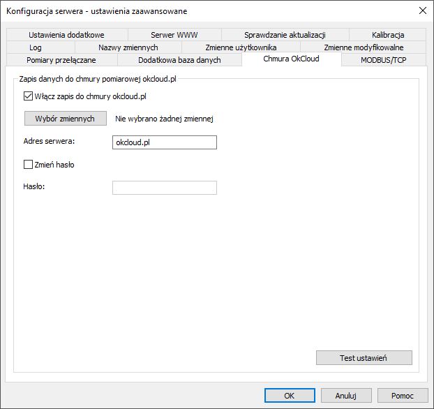Select the Chmura OkCloud tab
The image size is (434, 409).
click(291, 59)
